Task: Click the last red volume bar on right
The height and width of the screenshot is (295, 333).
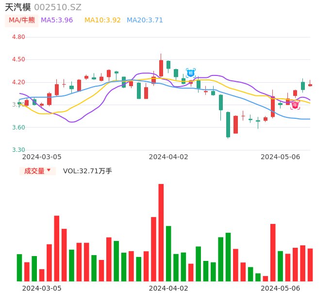Action: [310, 265]
